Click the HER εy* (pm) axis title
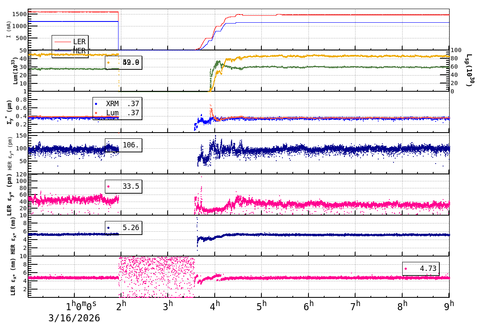 point(10,153)
